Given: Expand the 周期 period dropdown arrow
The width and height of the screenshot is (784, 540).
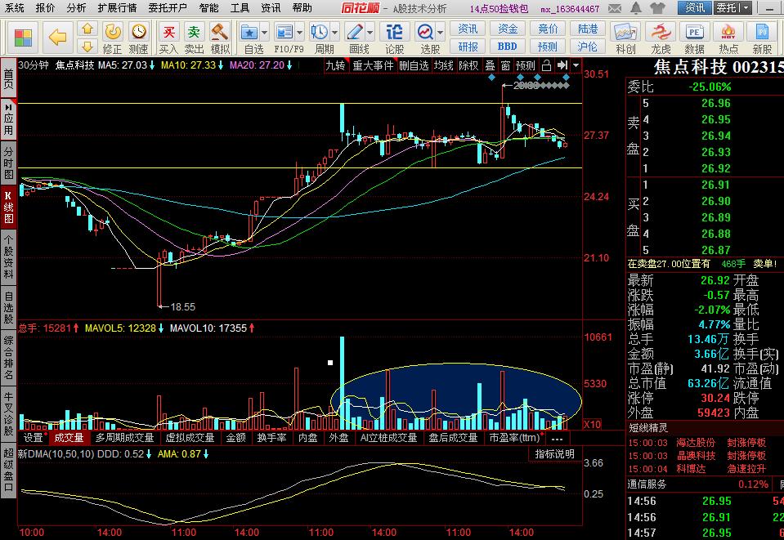Looking at the screenshot, I should pyautogui.click(x=334, y=33).
